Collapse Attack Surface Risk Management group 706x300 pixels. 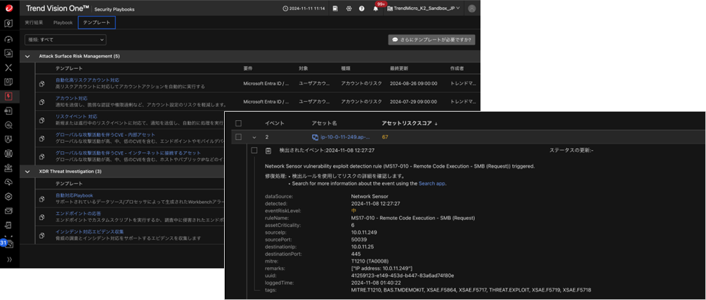27,56
